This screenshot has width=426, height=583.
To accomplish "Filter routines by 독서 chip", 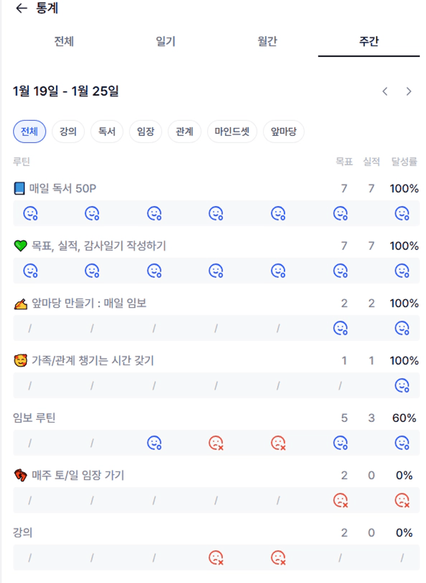I will click(x=107, y=132).
